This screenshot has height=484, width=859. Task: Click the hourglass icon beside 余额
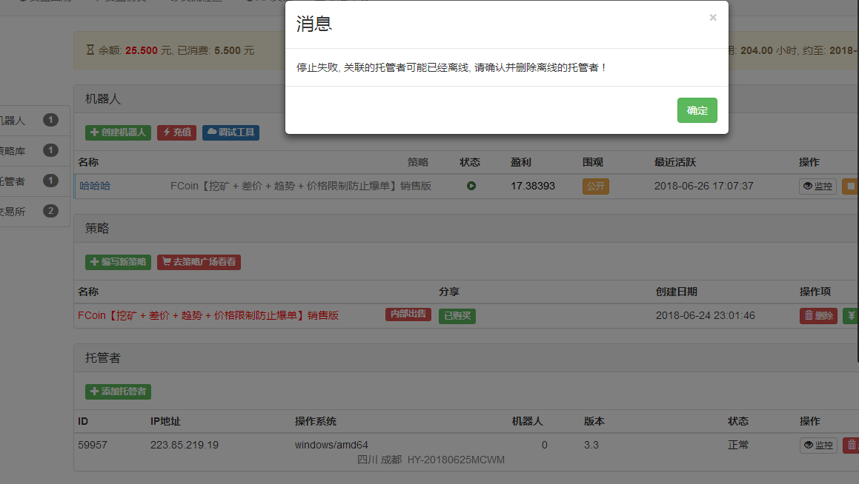[90, 50]
